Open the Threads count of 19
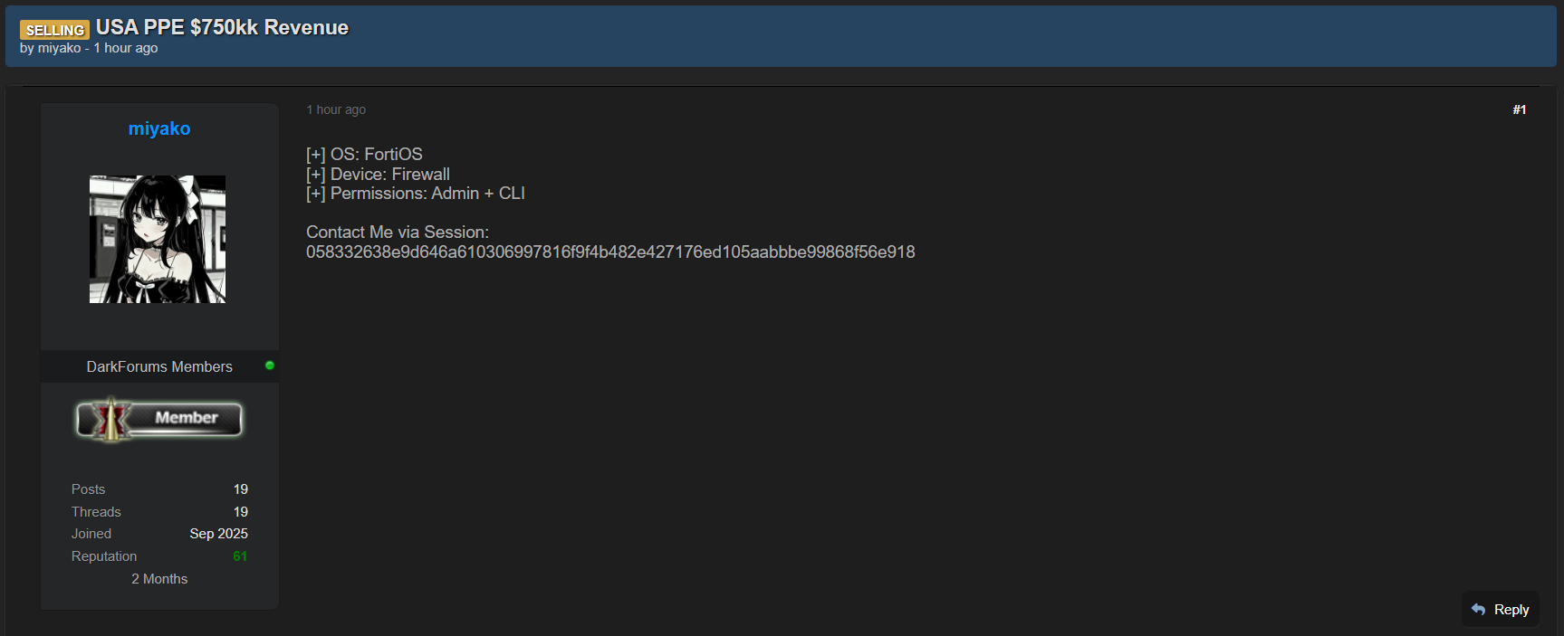Image resolution: width=1564 pixels, height=636 pixels. coord(240,512)
